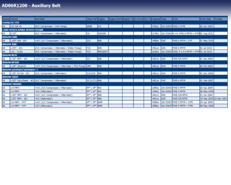Select the U90 chassis prefix cell
The height and width of the screenshot is (185, 231).
[x=92, y=66]
